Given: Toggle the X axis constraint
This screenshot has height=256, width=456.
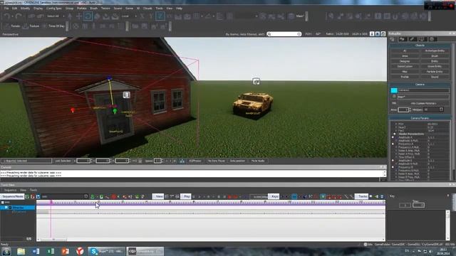Looking at the screenshot, I should pyautogui.click(x=142, y=16).
